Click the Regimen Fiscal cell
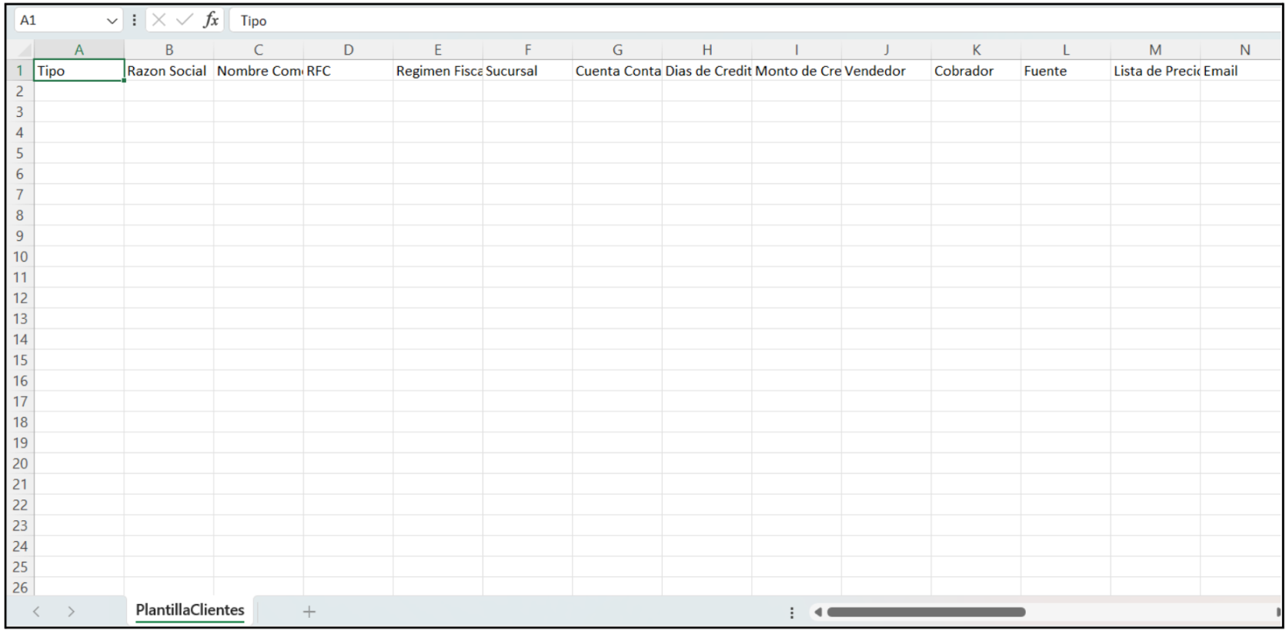This screenshot has height=631, width=1286. [438, 71]
